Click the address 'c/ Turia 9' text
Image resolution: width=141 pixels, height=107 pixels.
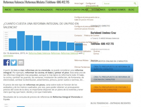[x=105, y=38]
